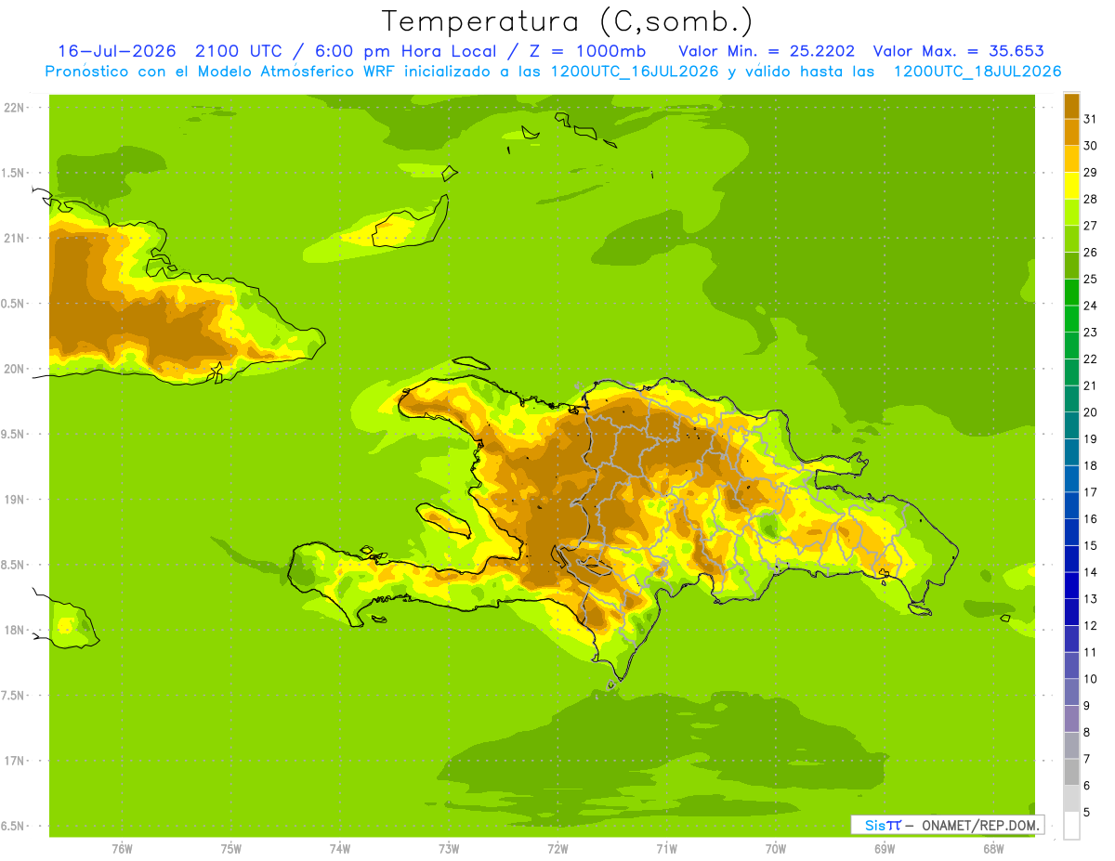Click 'Valor Max. = 35.653' text
This screenshot has height=861, width=1115.
pos(959,51)
